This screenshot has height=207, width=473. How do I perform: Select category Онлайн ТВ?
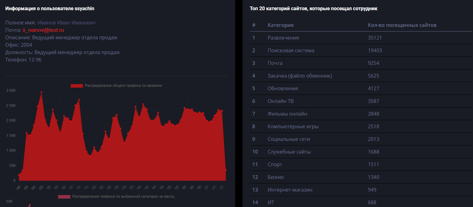coord(280,101)
